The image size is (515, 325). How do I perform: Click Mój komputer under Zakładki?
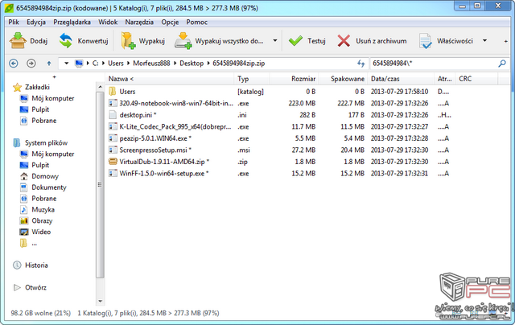(52, 98)
